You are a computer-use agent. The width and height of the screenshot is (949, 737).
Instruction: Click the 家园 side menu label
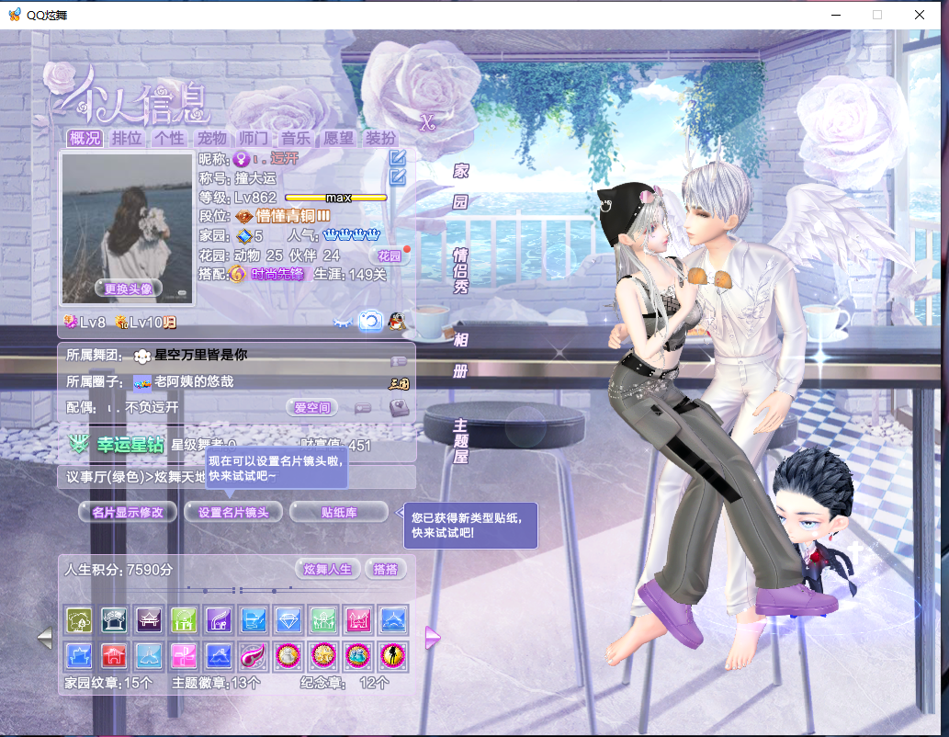[x=460, y=187]
